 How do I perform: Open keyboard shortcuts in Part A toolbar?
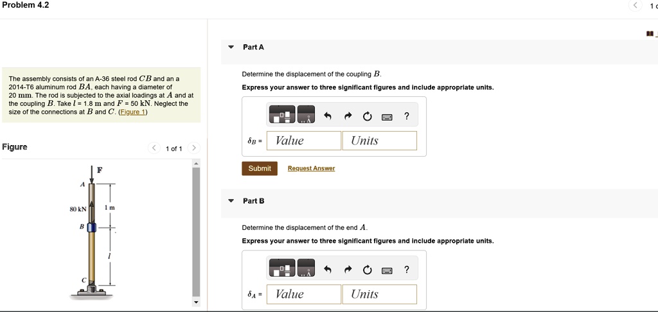[x=387, y=117]
